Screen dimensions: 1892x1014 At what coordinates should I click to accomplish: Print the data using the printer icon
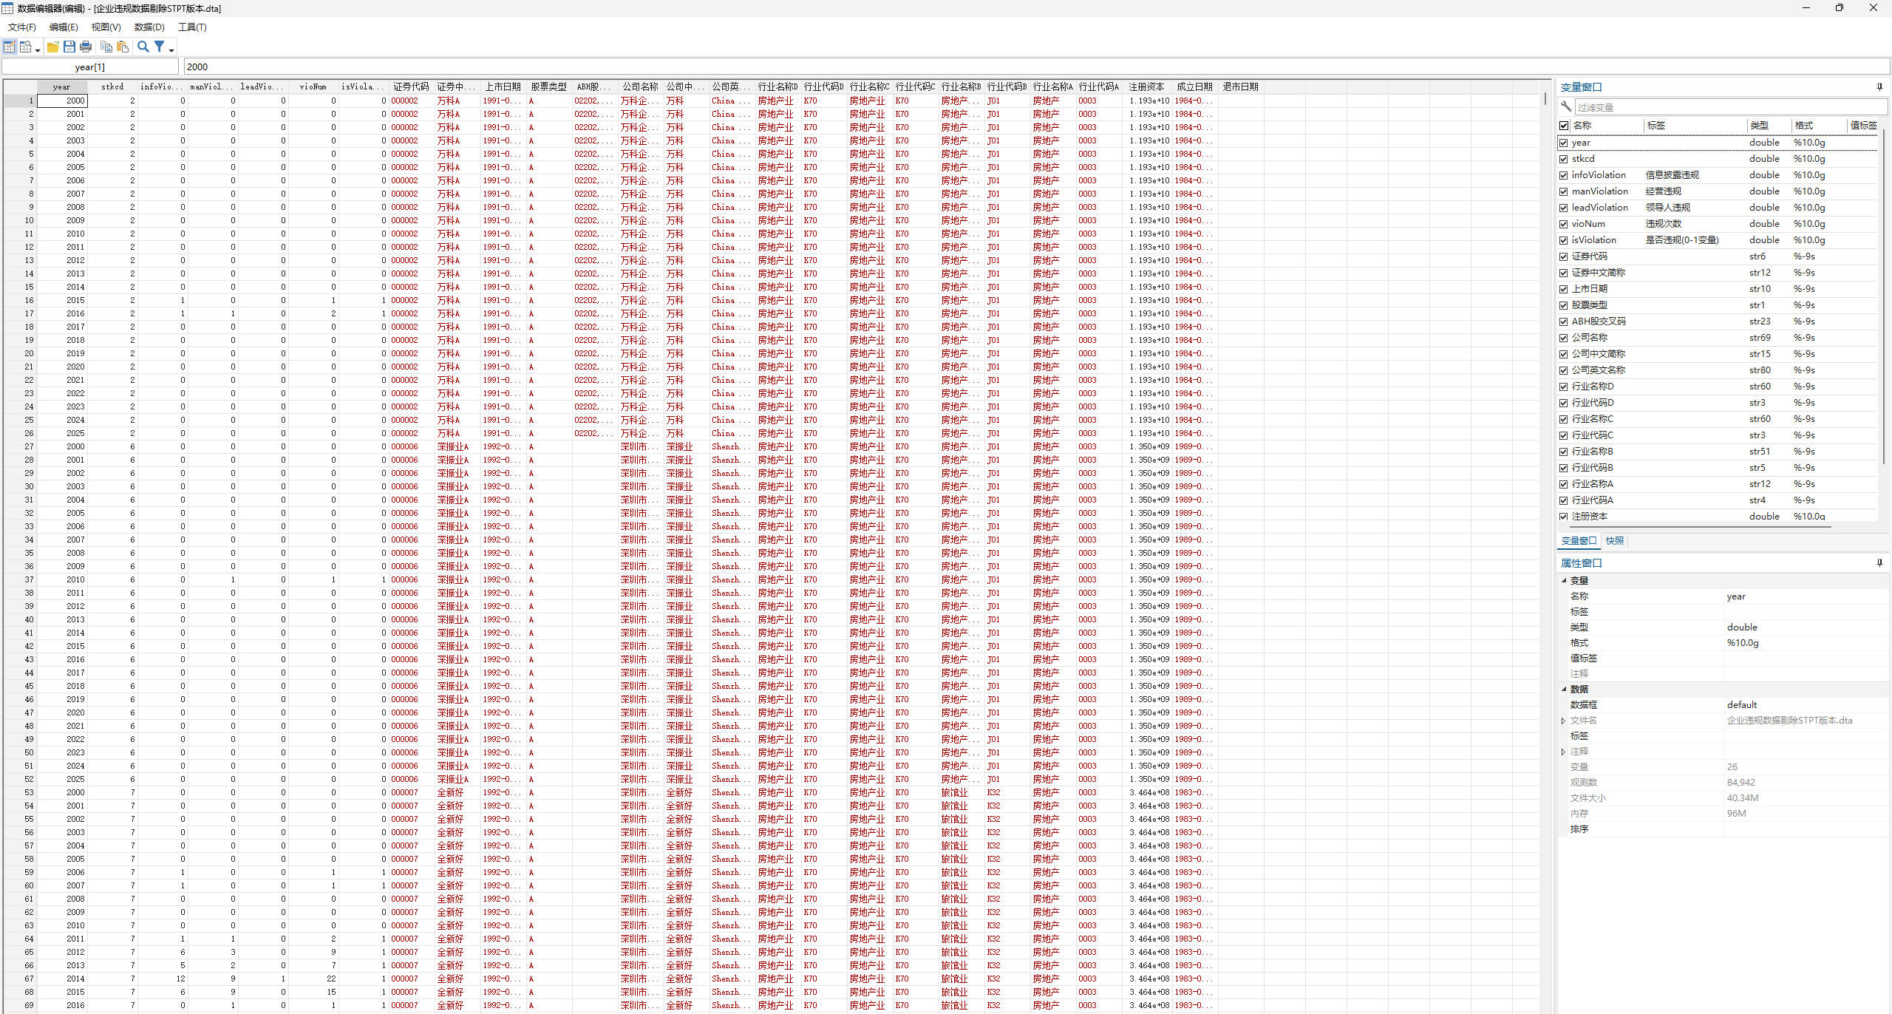point(86,47)
